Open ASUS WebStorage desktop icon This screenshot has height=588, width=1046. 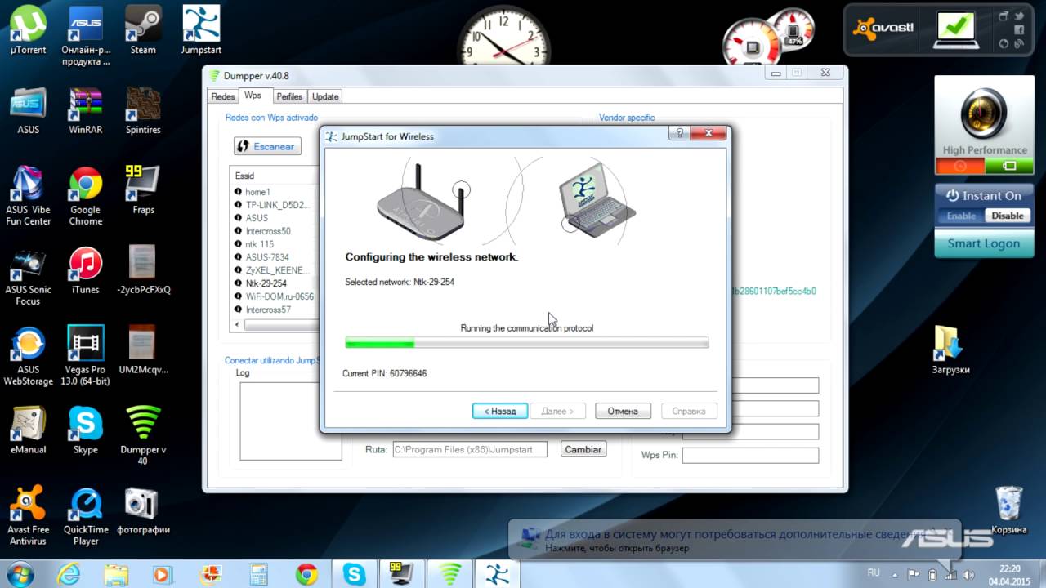point(28,356)
